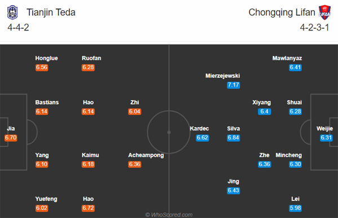Click the Chongqing Lifan club crest icon

click(324, 12)
